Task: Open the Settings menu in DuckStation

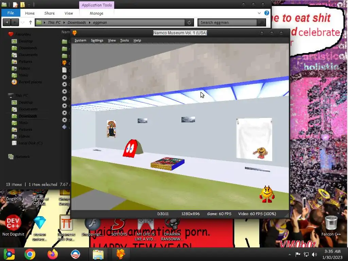Action: [x=97, y=40]
